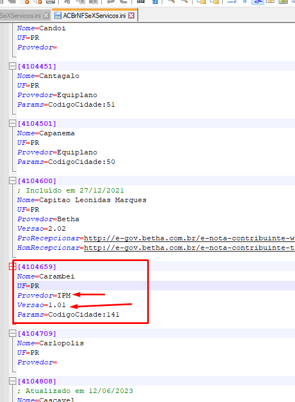This screenshot has height=402, width=295.
Task: Close the active ACBrNFSeXServicos.ini tab
Action: pyautogui.click(x=131, y=16)
